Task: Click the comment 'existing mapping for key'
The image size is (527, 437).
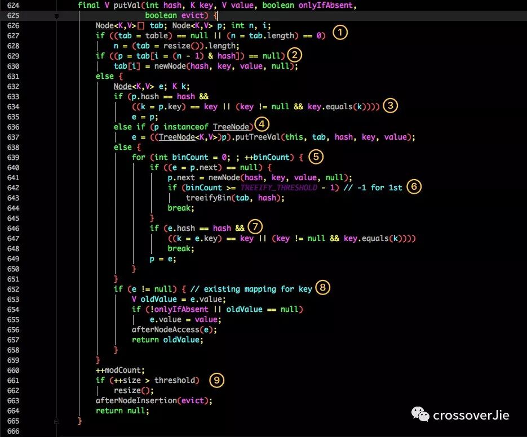Action: pos(258,289)
